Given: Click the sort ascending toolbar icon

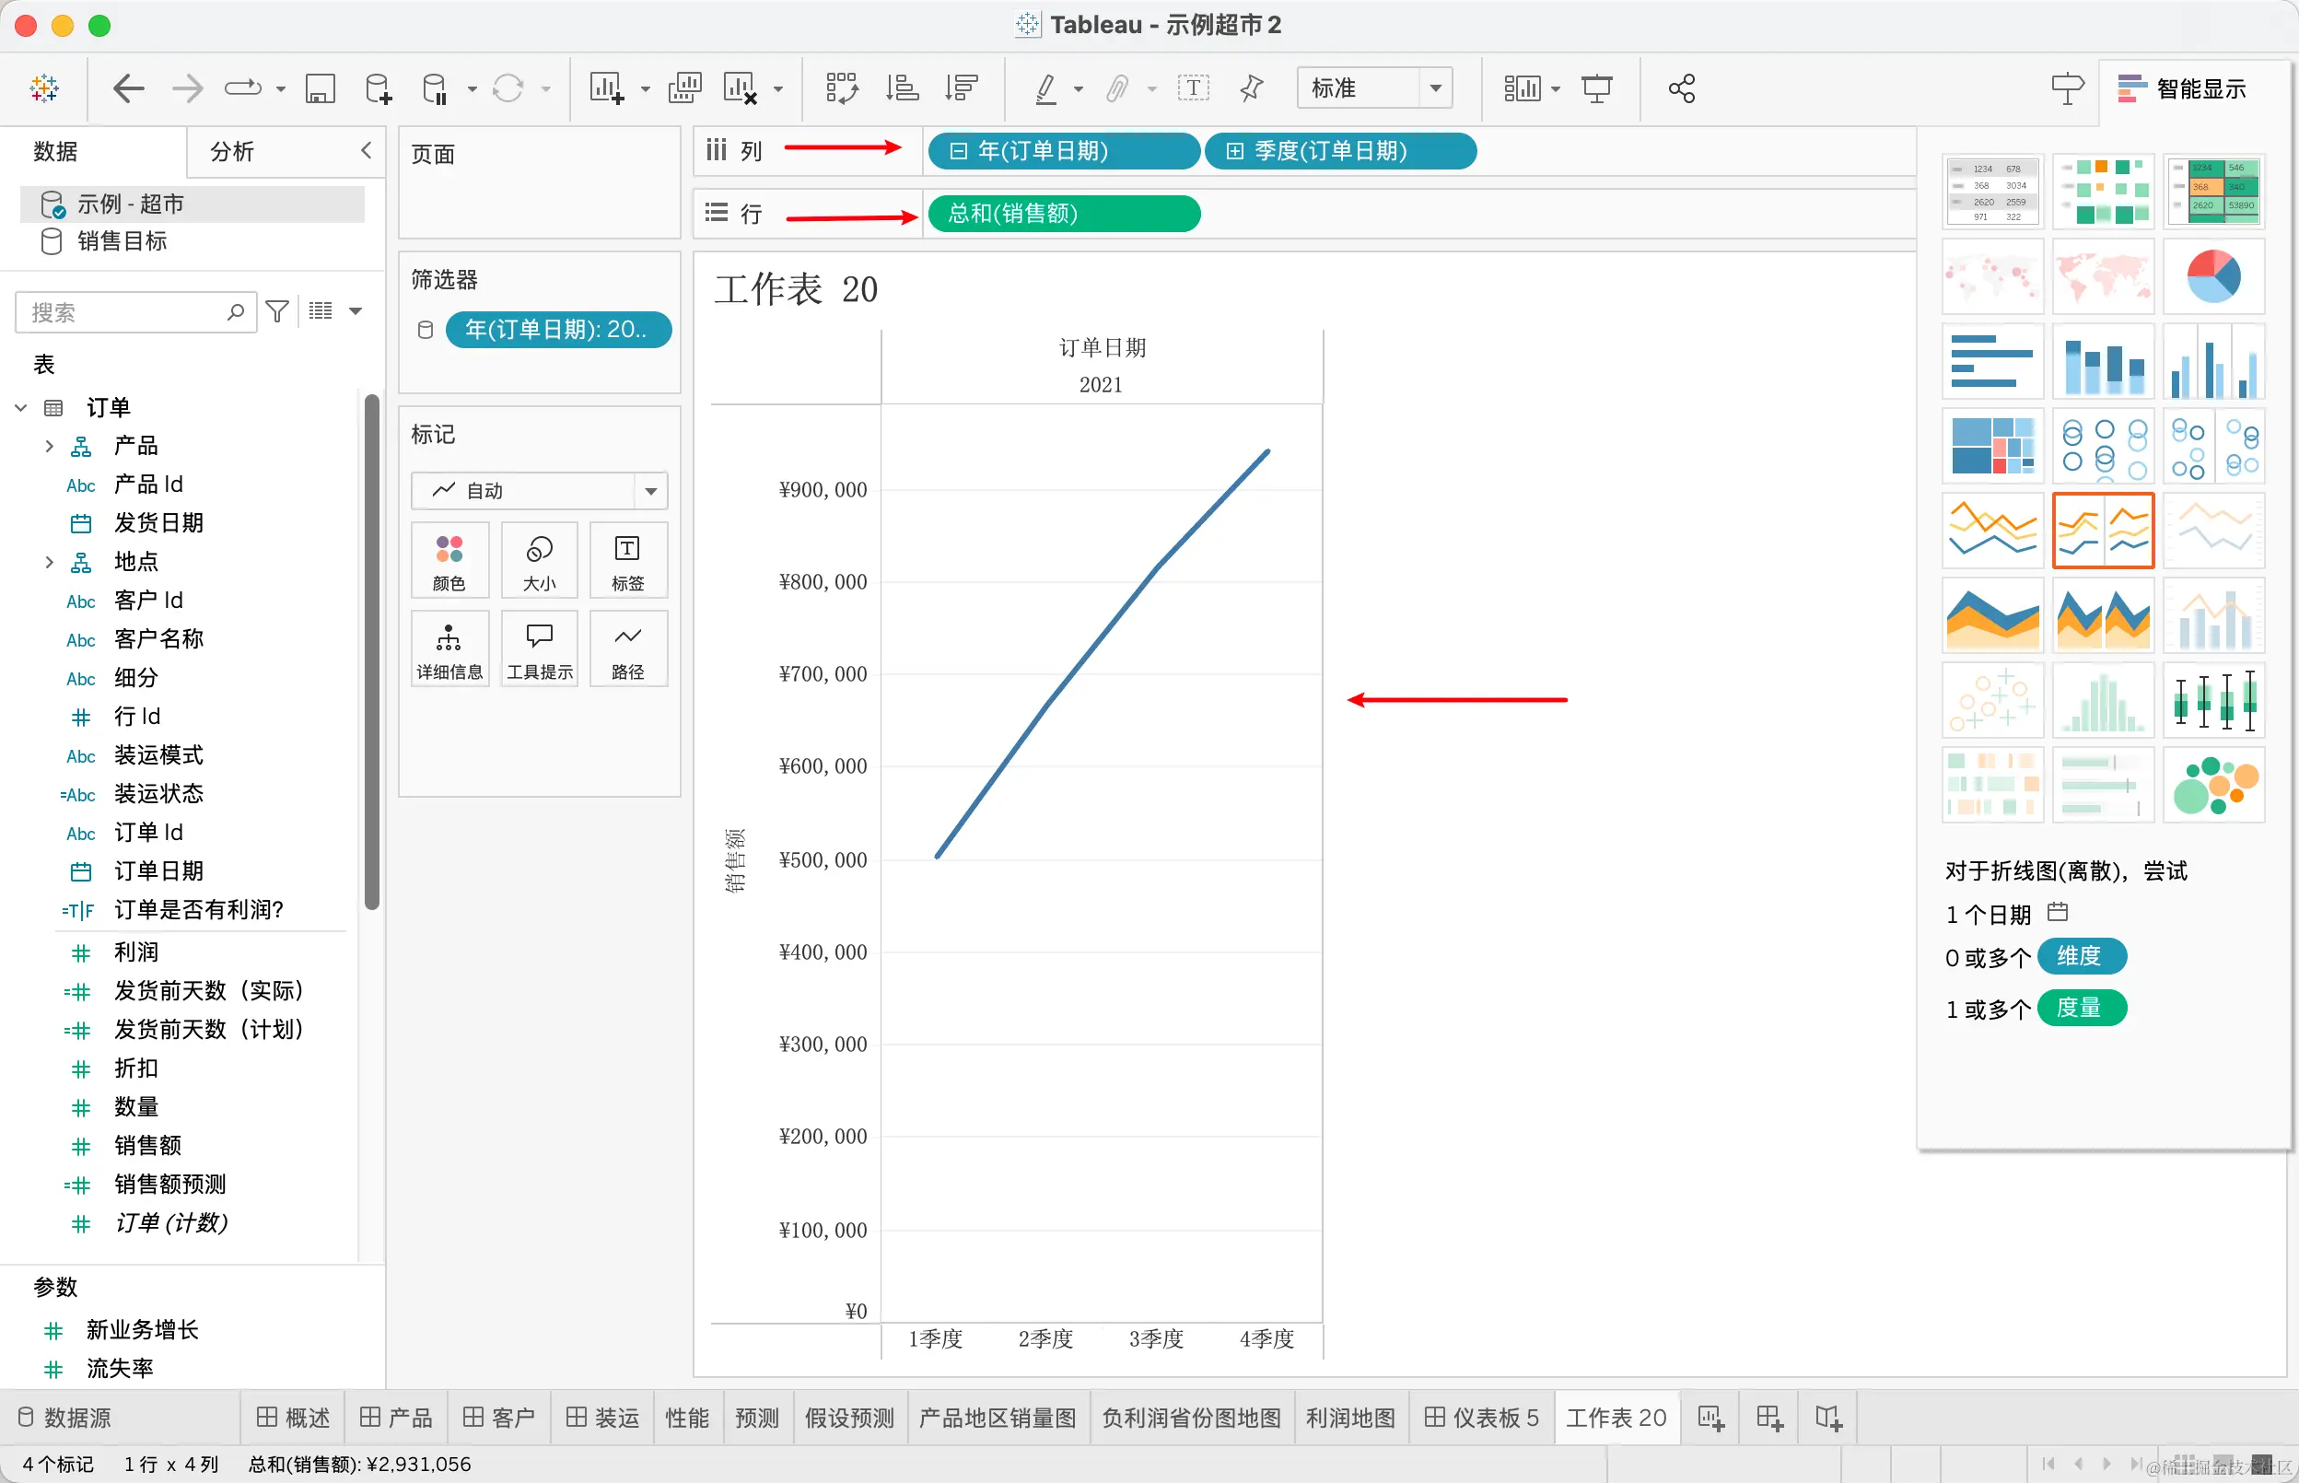Looking at the screenshot, I should click(902, 88).
